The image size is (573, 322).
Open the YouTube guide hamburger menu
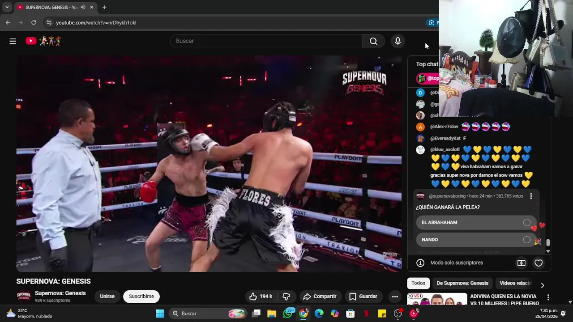tap(13, 41)
